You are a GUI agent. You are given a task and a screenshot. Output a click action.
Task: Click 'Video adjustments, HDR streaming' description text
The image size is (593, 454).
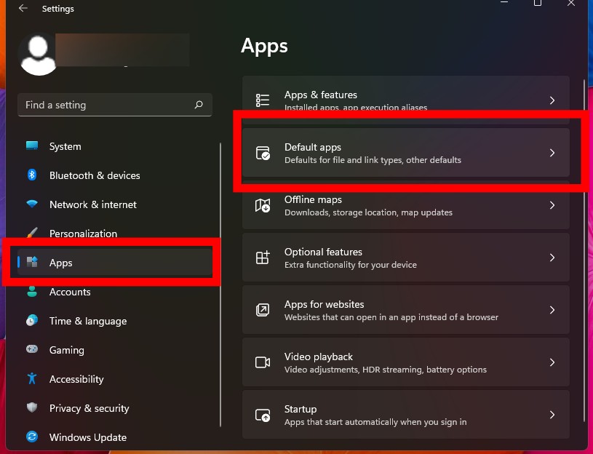click(386, 370)
